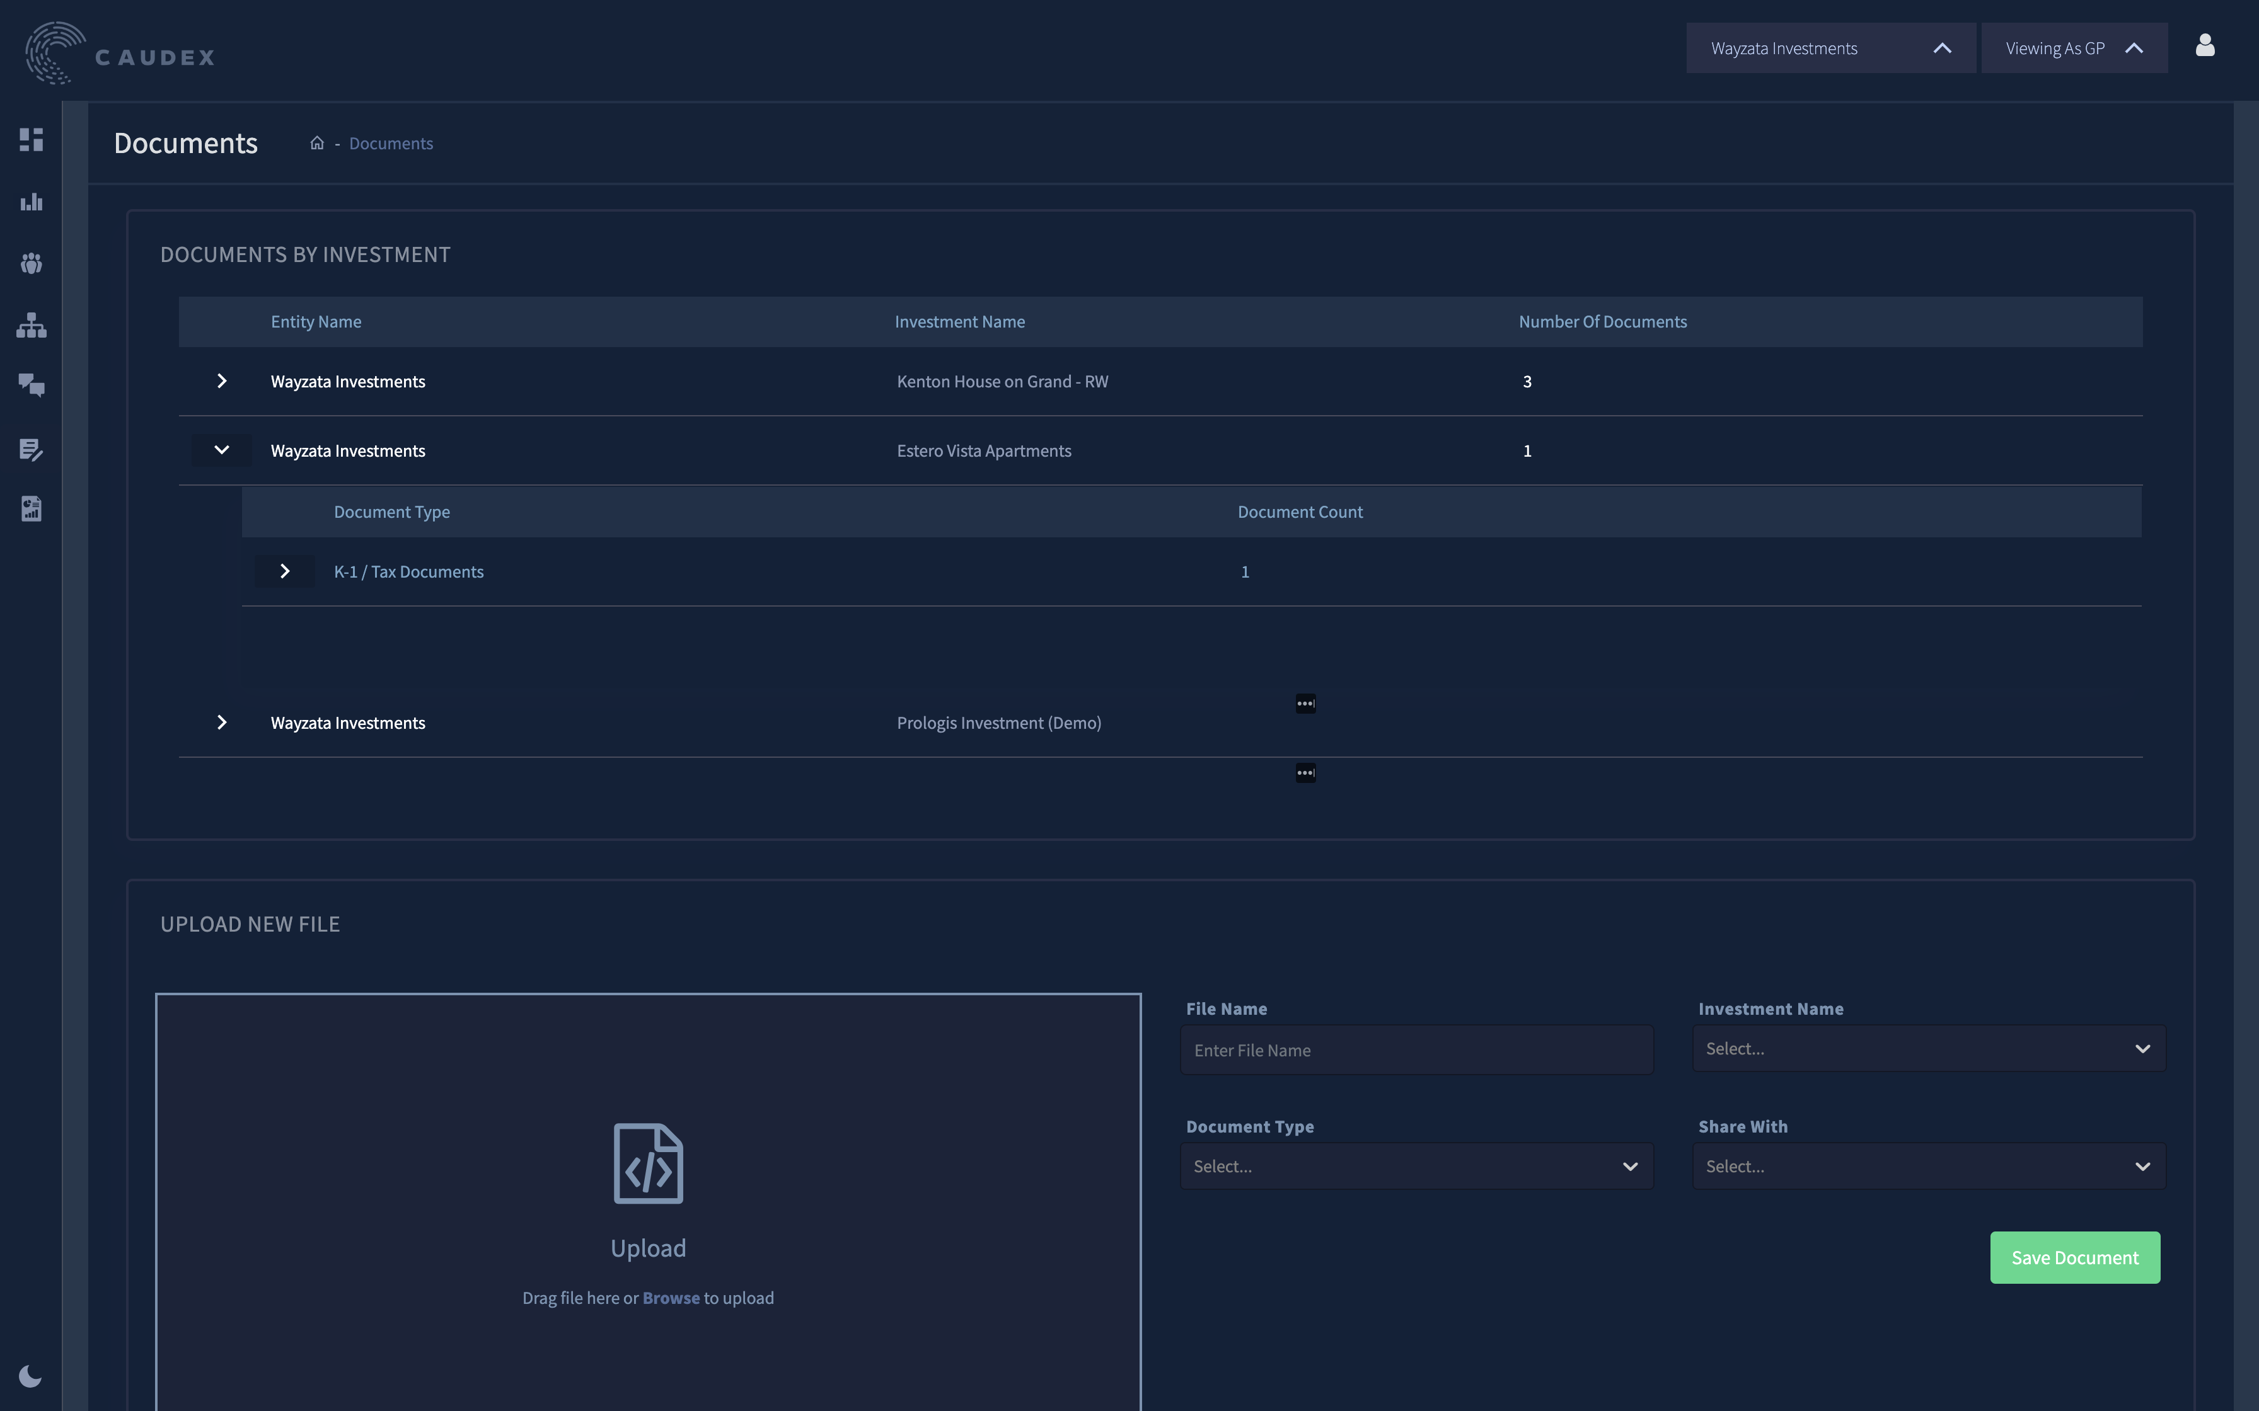Expand the Kenton House on Grand row

(x=221, y=380)
